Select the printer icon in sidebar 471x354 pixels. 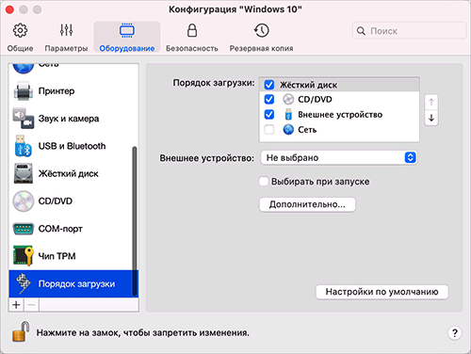pyautogui.click(x=24, y=91)
